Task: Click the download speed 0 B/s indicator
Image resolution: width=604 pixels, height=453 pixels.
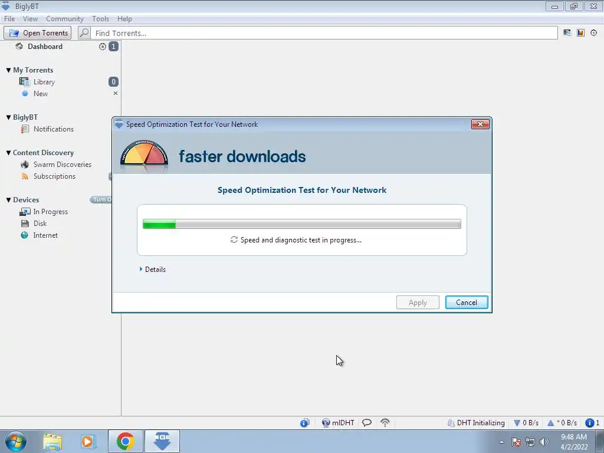Action: pos(526,422)
